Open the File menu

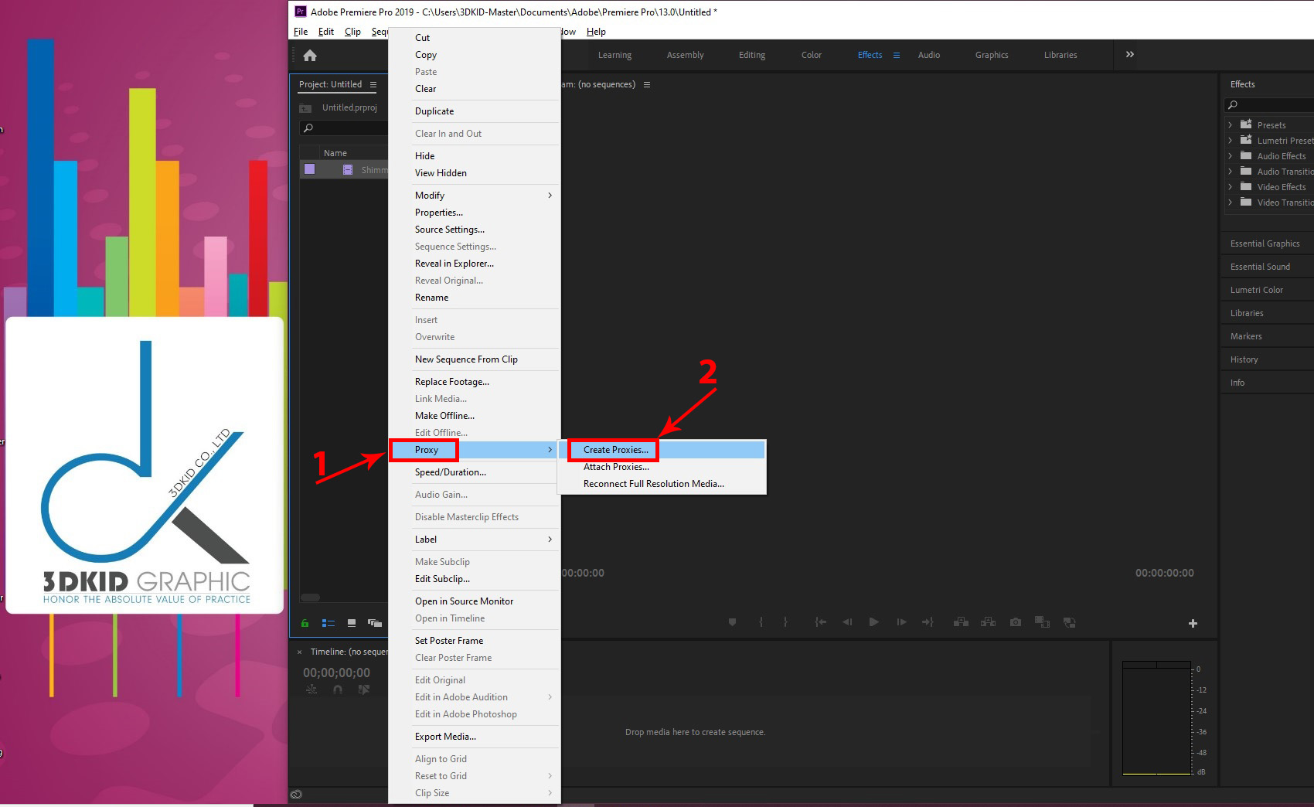301,32
